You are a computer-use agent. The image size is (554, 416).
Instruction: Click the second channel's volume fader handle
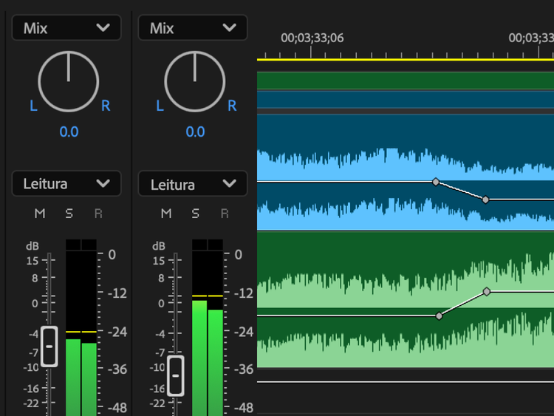pyautogui.click(x=176, y=375)
